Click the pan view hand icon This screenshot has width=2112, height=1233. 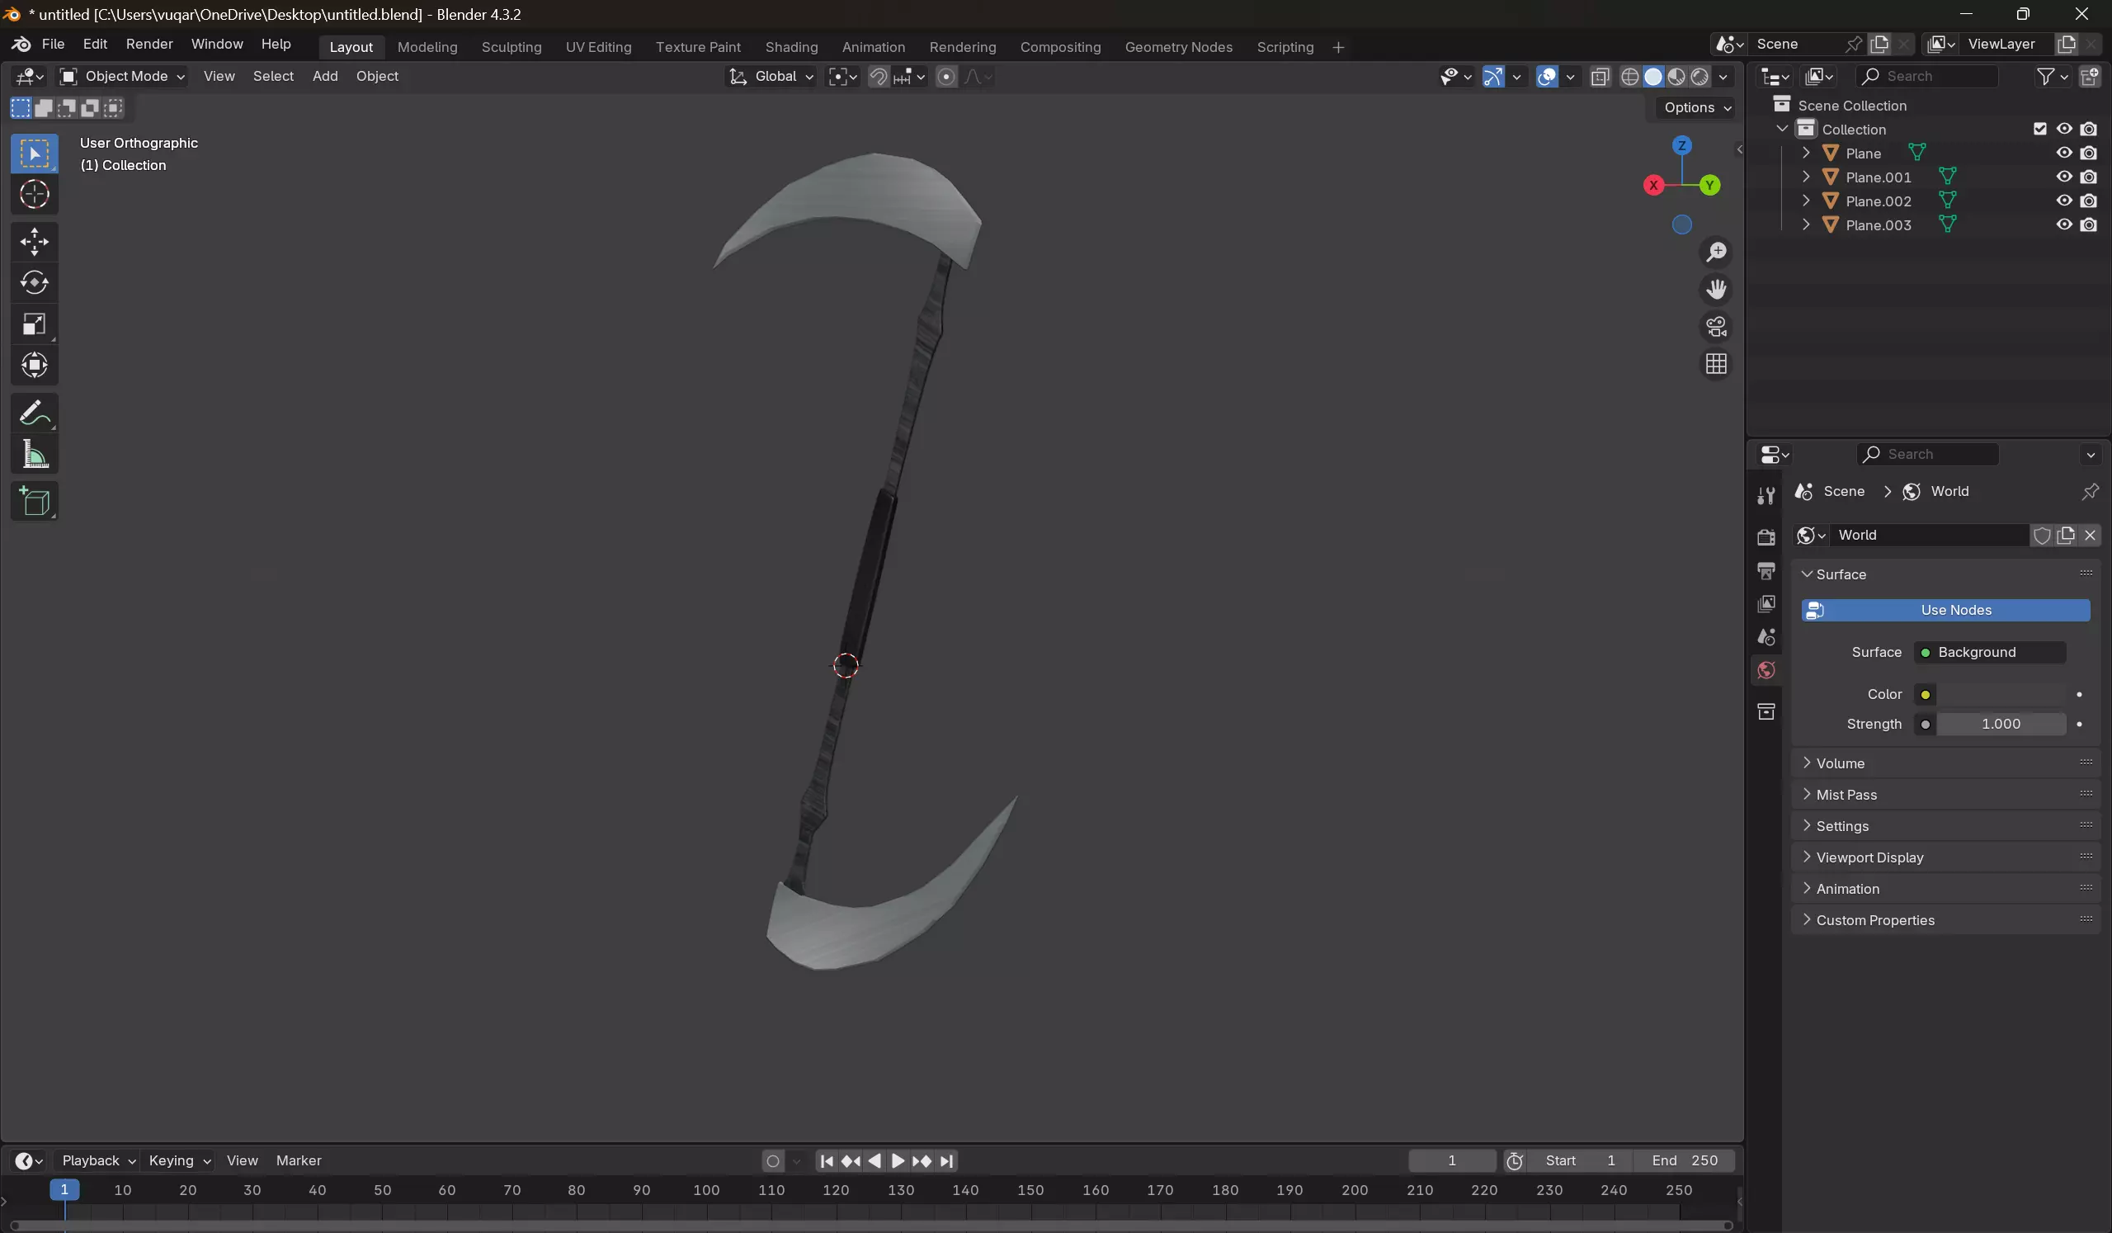click(1717, 289)
